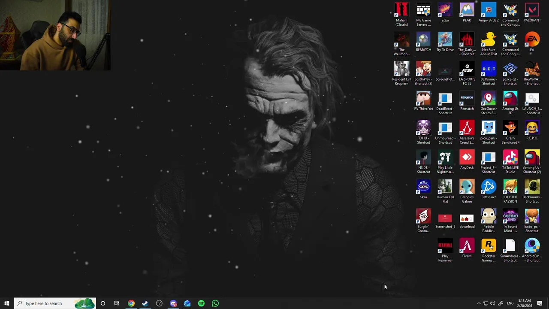Viewport: 549px width, 309px height.
Task: Expand the hidden system tray icons
Action: point(479,303)
